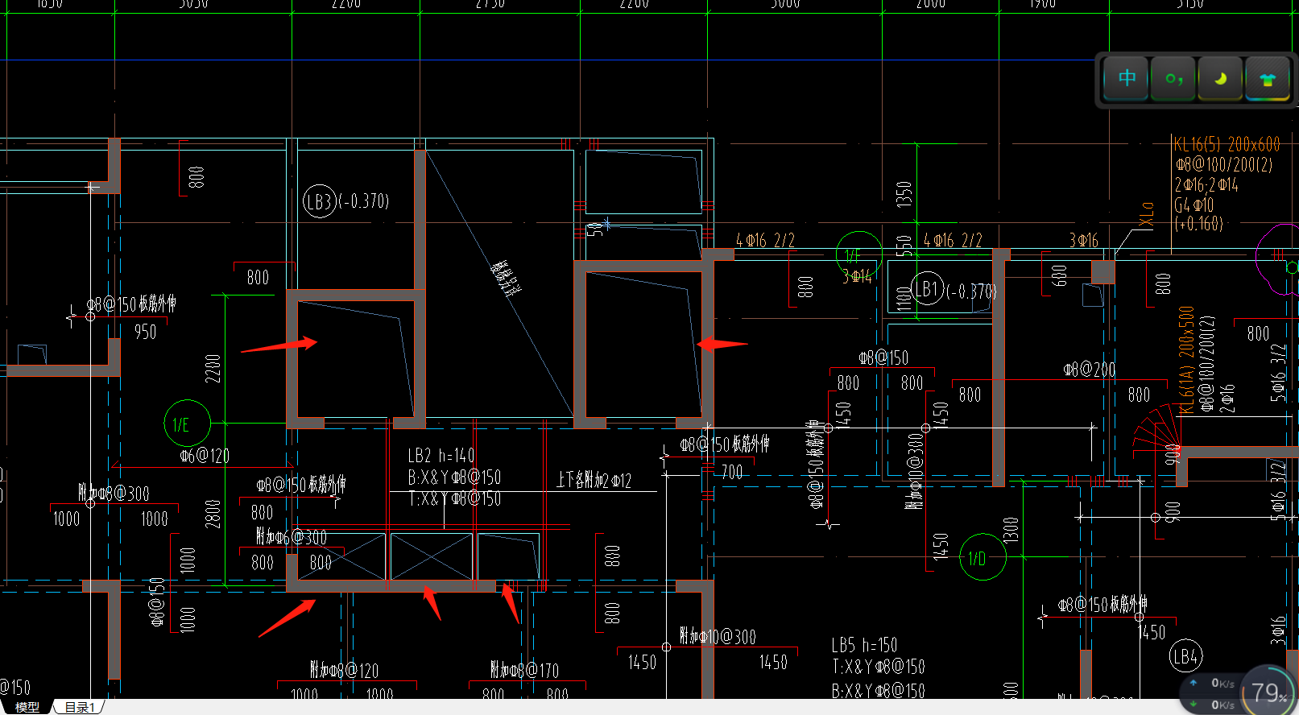Select the 上下各附加2Φ12 annotation
The width and height of the screenshot is (1299, 715).
pyautogui.click(x=594, y=481)
